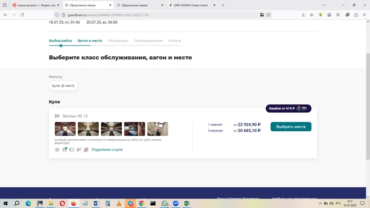Click the extensions puzzle icon in toolbar
The height and width of the screenshot is (208, 370).
pyautogui.click(x=356, y=15)
